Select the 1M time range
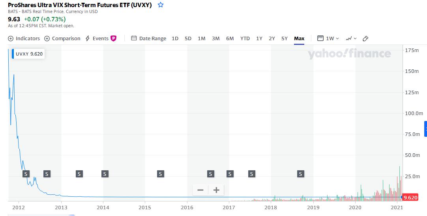The height and width of the screenshot is (216, 427). (x=202, y=38)
